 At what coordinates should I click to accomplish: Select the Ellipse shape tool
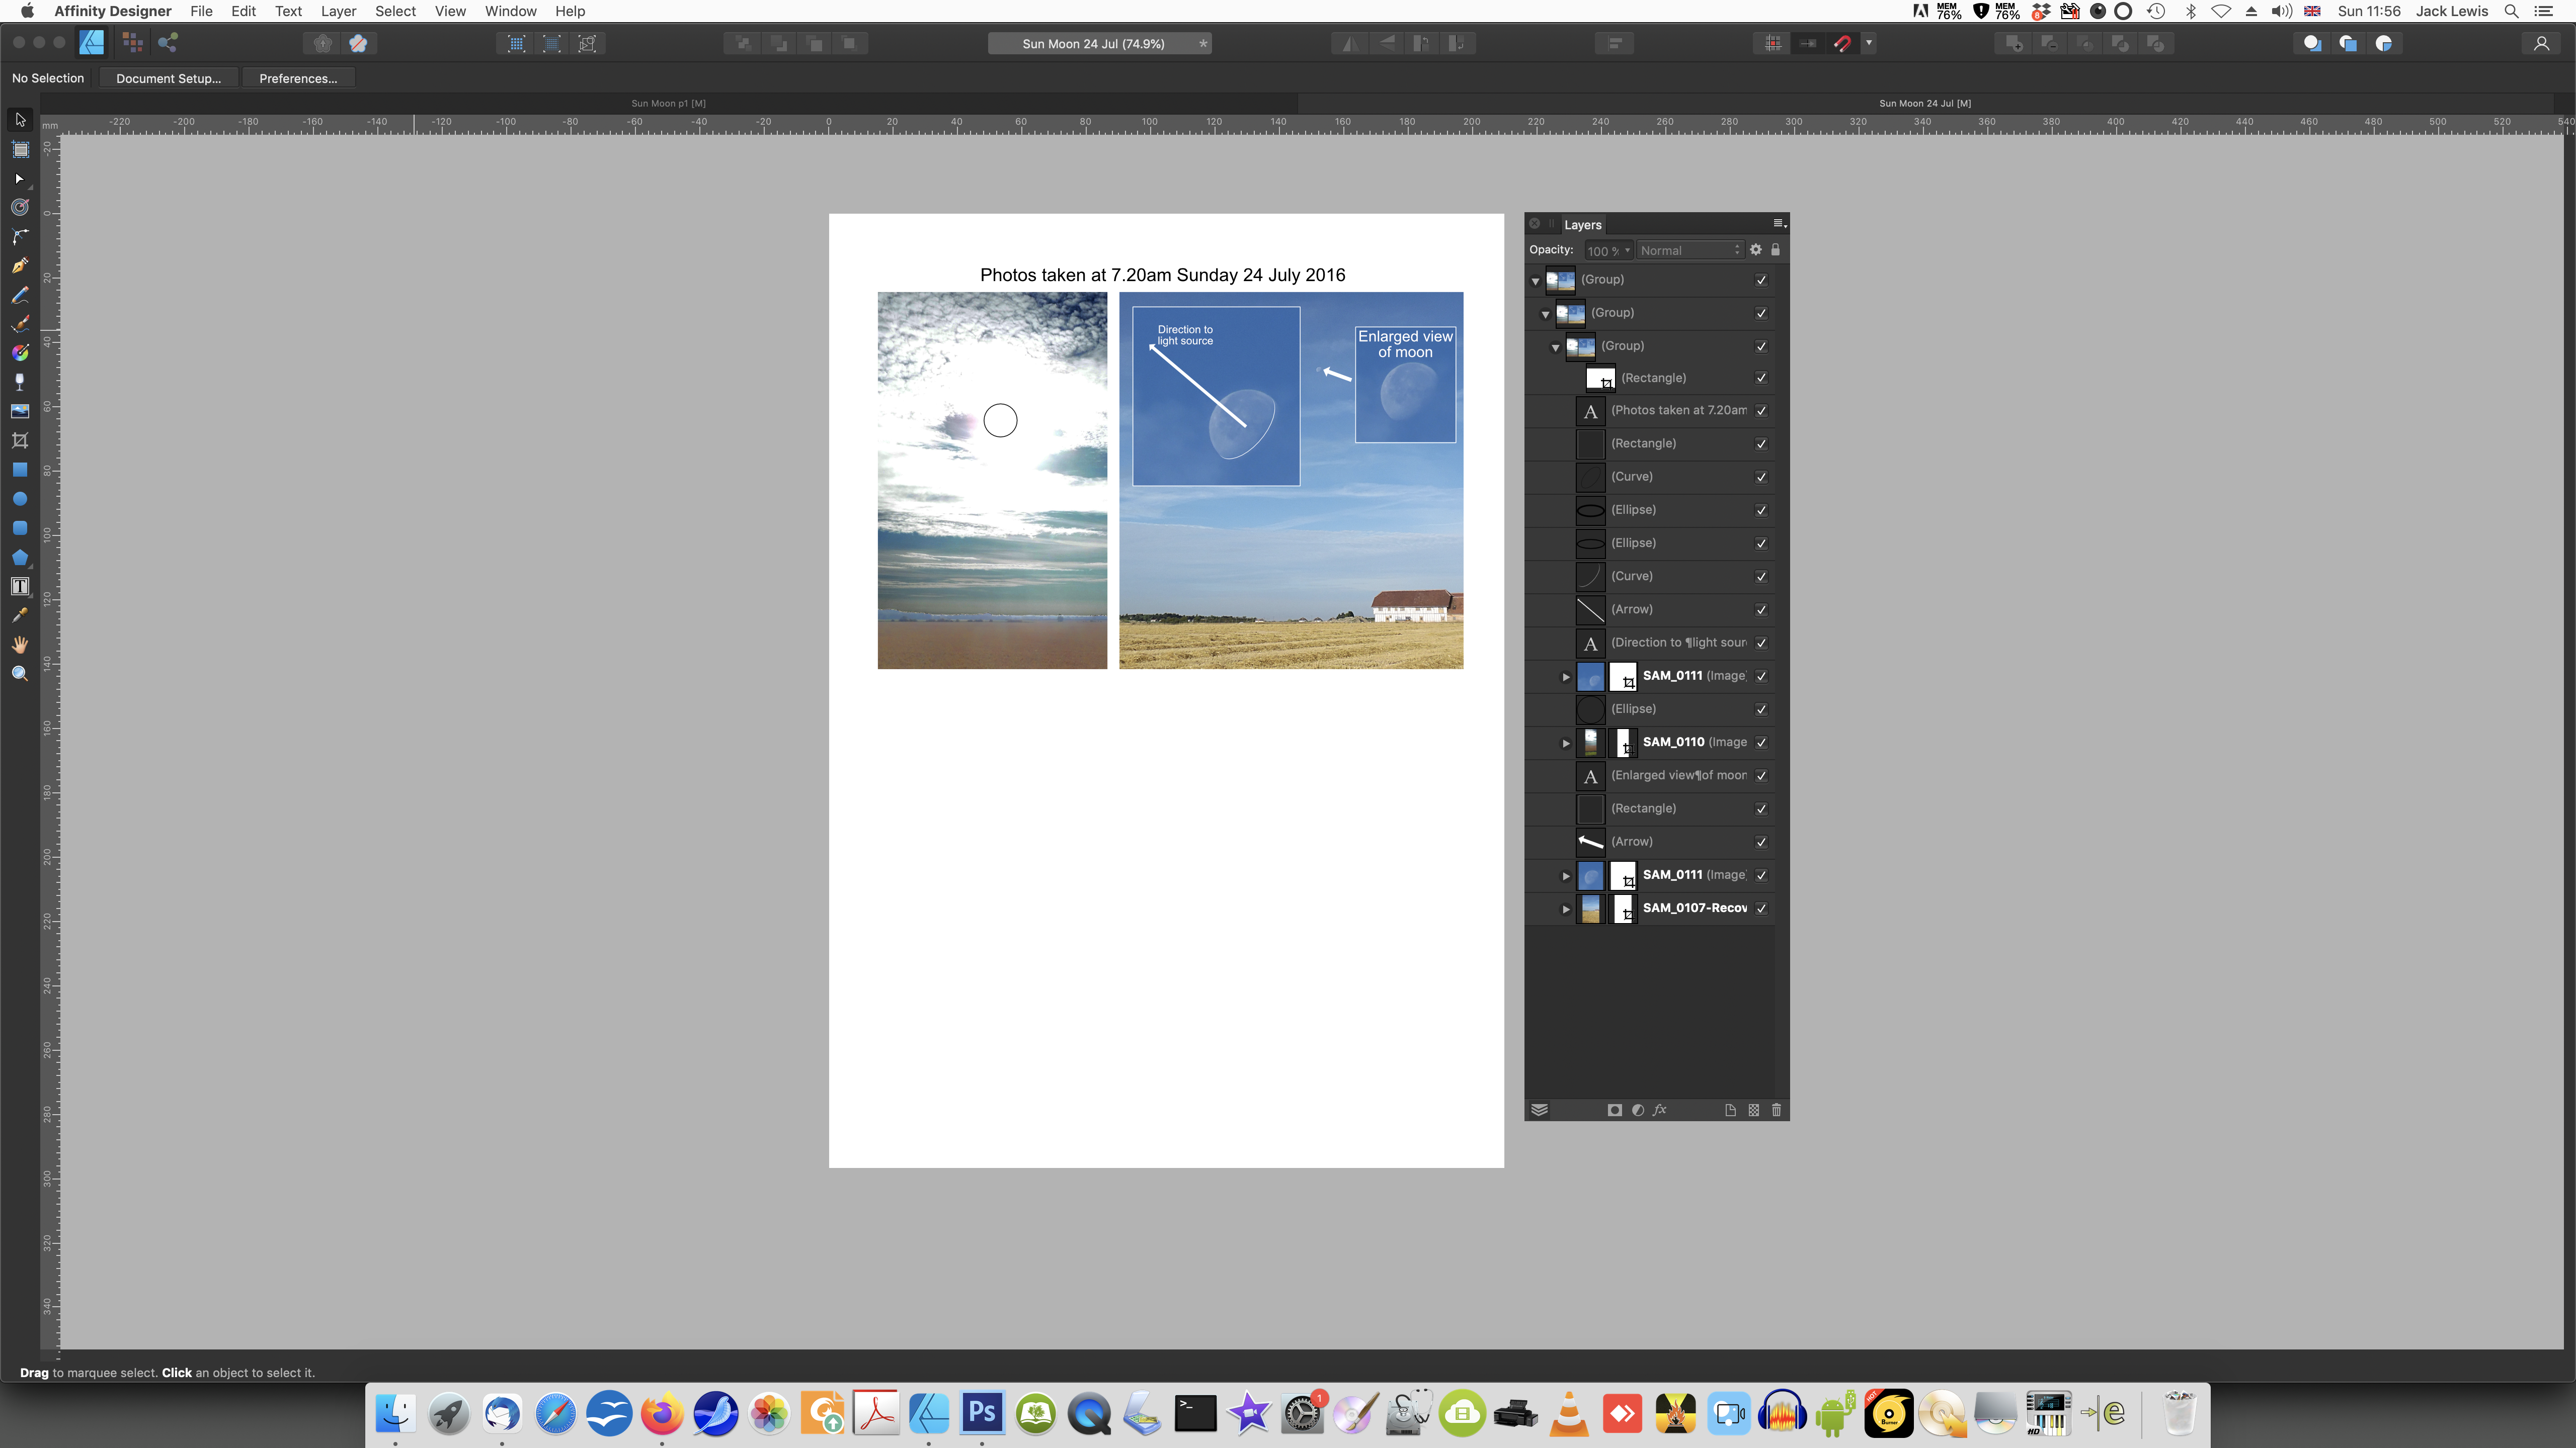coord(20,499)
